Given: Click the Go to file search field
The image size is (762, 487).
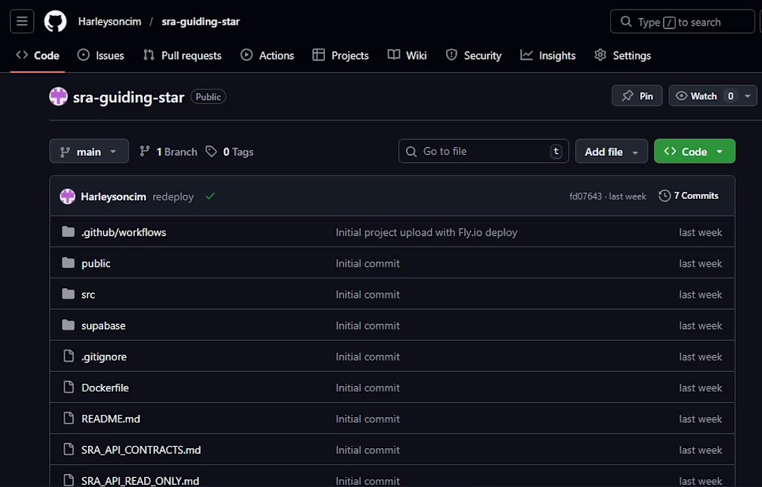Looking at the screenshot, I should (484, 151).
